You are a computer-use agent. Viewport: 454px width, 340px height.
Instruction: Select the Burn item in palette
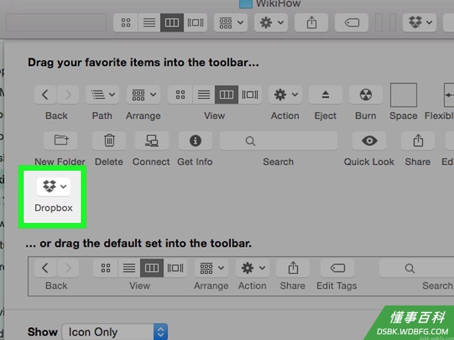coord(365,95)
